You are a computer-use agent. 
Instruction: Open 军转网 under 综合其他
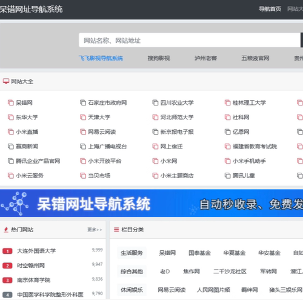point(268,271)
